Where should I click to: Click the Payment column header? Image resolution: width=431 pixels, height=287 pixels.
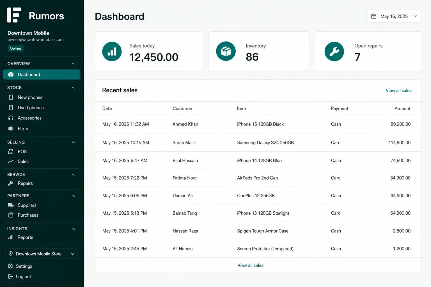[340, 108]
